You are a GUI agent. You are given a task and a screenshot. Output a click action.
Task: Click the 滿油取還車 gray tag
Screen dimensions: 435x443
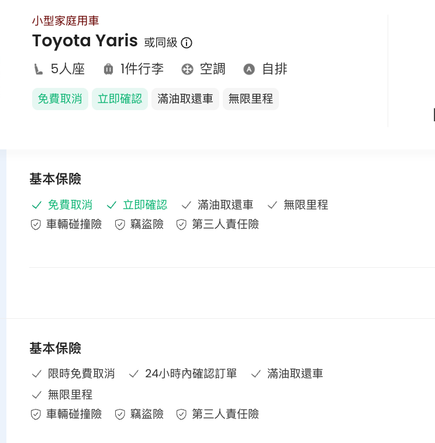pyautogui.click(x=185, y=99)
